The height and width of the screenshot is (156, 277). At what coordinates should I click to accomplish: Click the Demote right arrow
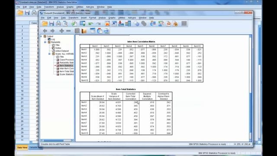52,31
